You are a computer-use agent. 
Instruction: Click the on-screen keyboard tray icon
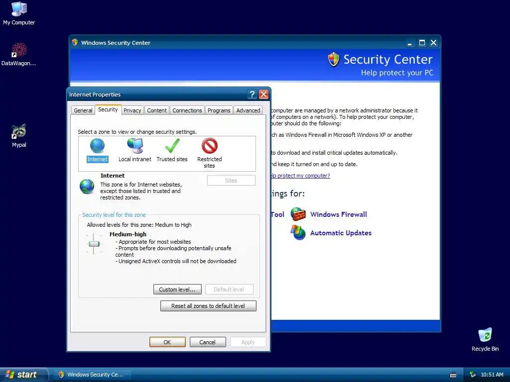point(453,375)
